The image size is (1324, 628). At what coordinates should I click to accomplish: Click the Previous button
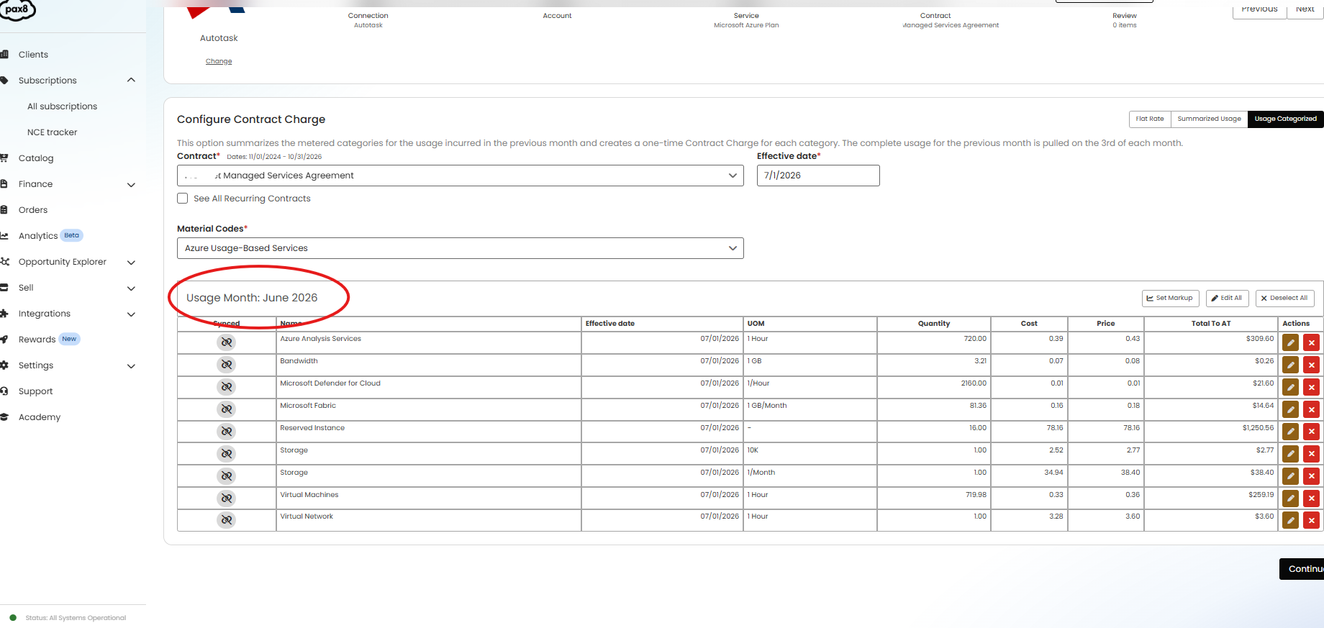(x=1259, y=9)
